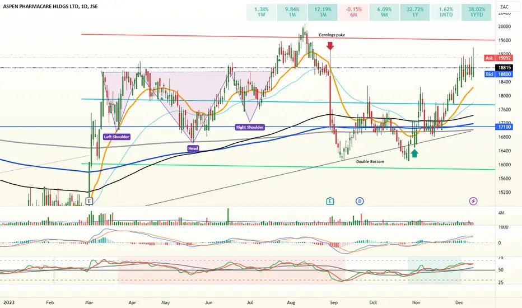Click the E earnings marker near March

[x=89, y=201]
